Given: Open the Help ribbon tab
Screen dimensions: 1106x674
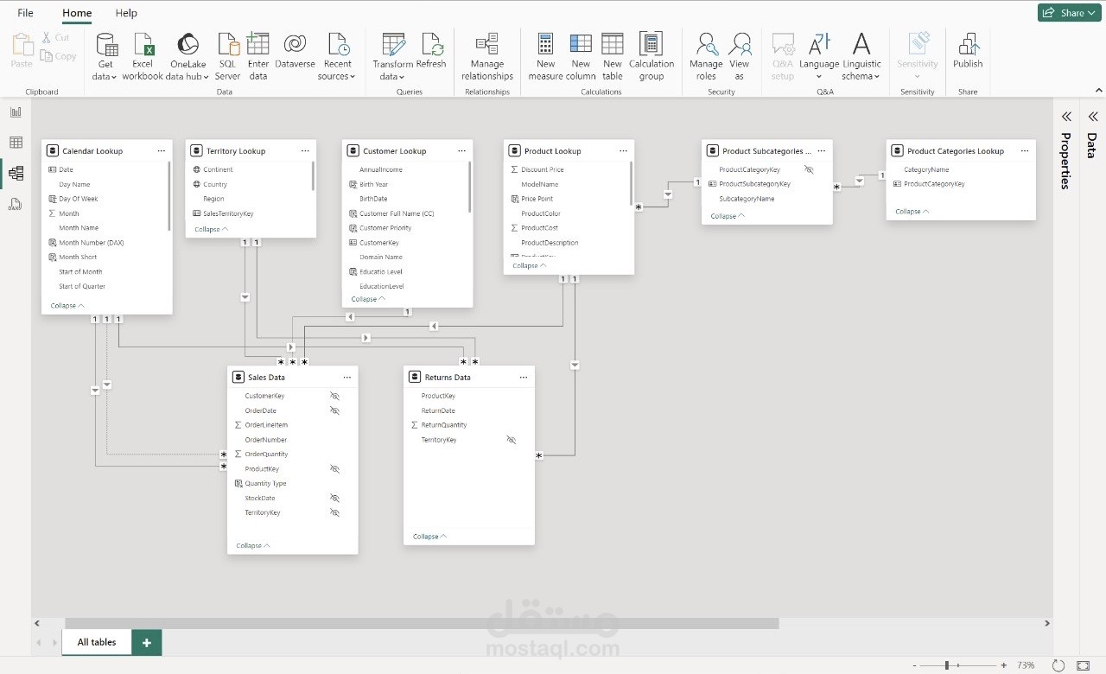Looking at the screenshot, I should click(x=126, y=13).
